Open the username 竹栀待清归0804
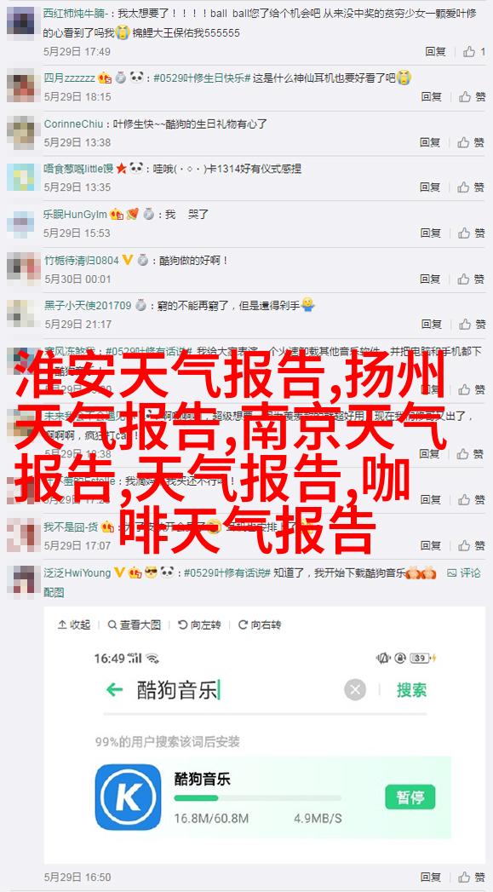The height and width of the screenshot is (892, 493). click(81, 261)
